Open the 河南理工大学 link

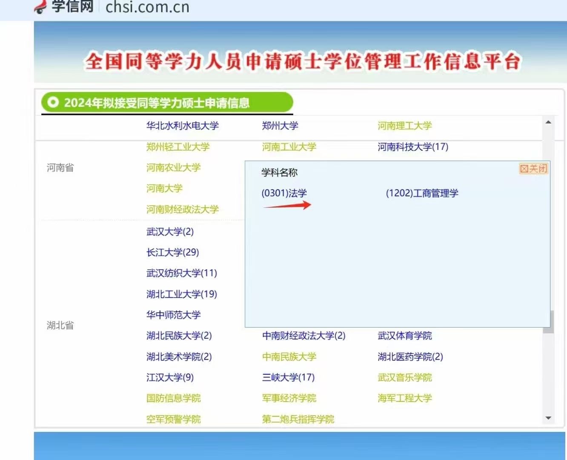[x=404, y=126]
